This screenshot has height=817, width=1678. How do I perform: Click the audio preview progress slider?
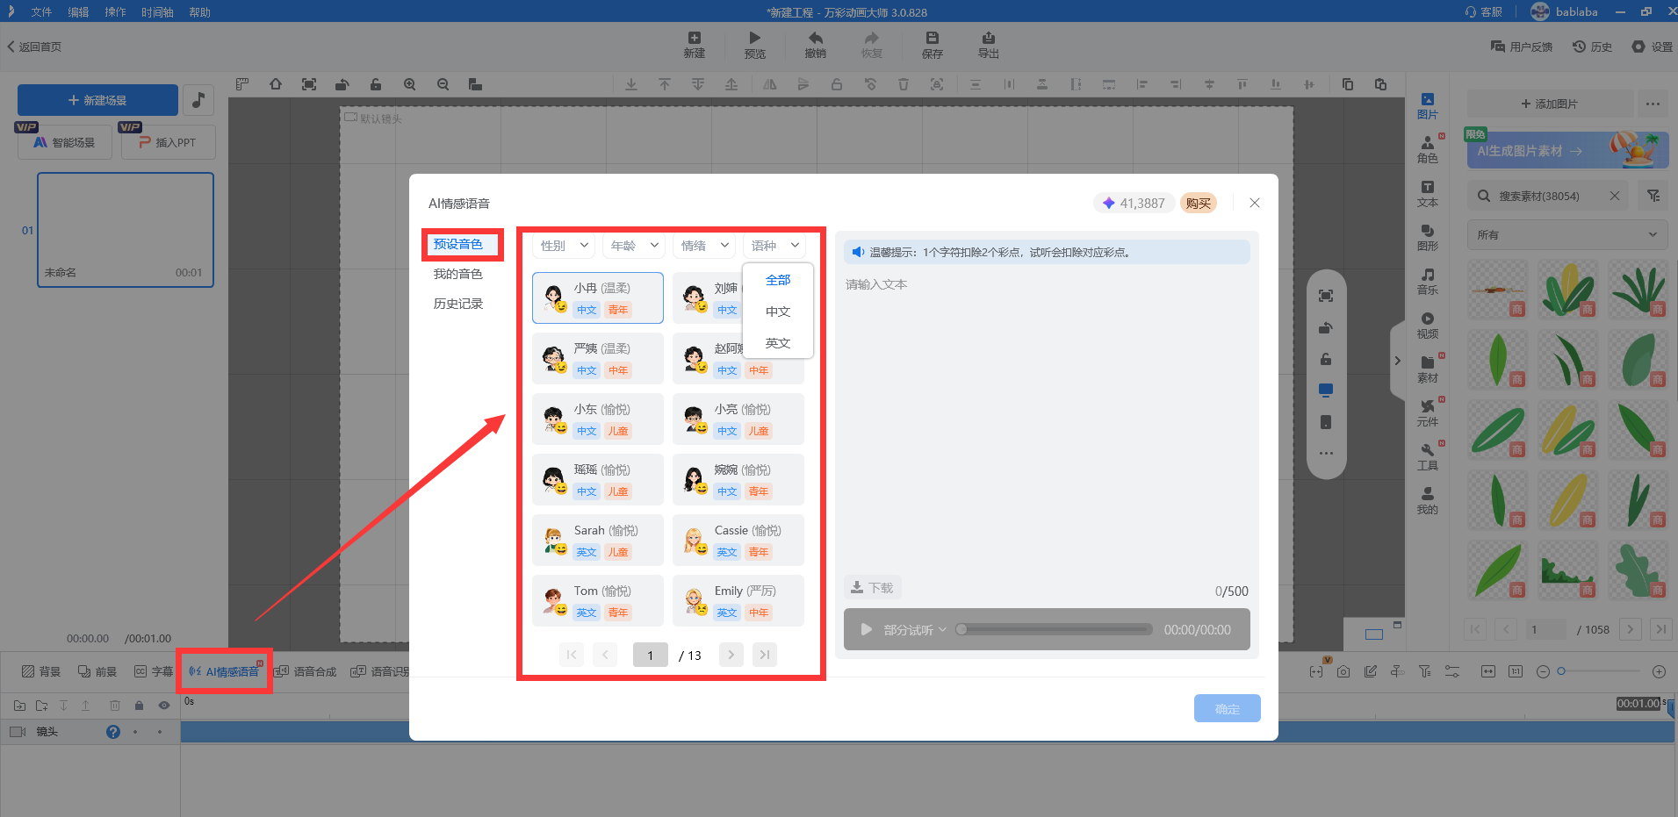tap(1054, 629)
